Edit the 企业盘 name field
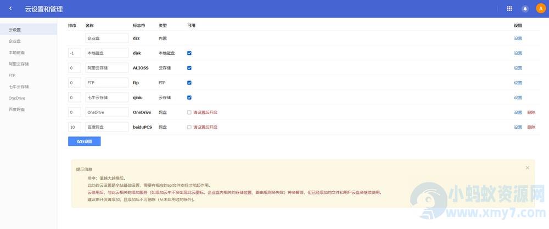The height and width of the screenshot is (229, 549). point(107,38)
